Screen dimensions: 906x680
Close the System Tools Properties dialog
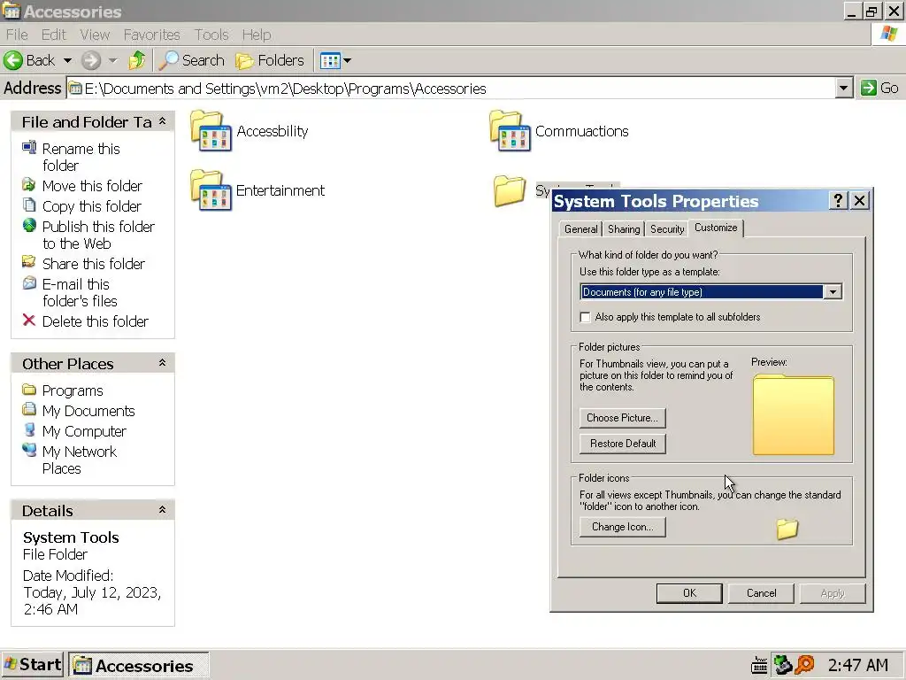(860, 201)
